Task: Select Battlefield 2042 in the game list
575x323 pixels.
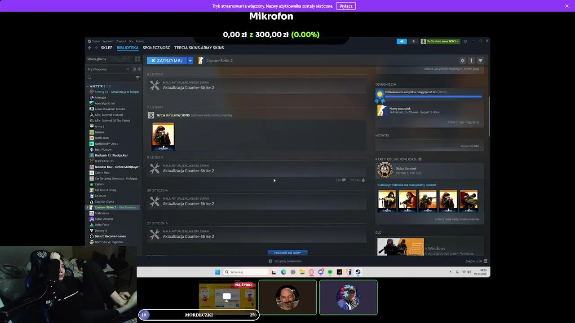Action: 114,144
